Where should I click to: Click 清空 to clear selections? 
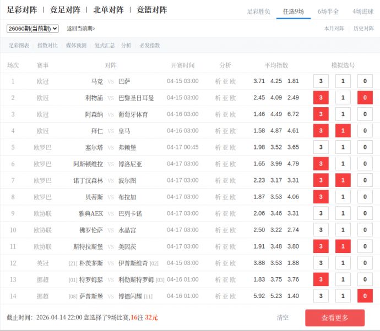[283, 317]
